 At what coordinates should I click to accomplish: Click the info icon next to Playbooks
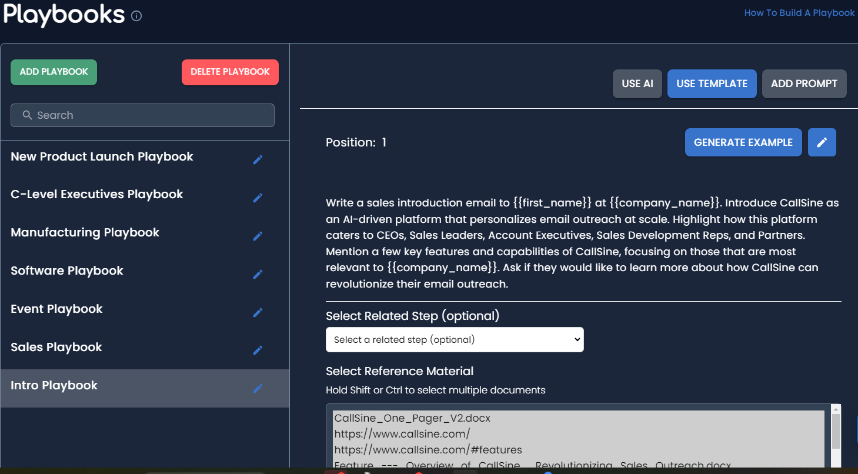coord(136,16)
